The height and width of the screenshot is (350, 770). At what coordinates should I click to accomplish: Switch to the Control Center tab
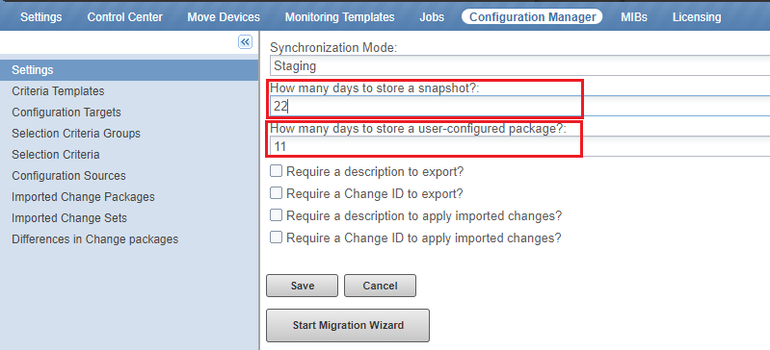(124, 17)
